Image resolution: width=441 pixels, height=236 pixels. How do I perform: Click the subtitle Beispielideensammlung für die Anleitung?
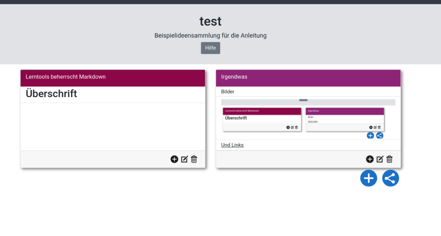210,36
